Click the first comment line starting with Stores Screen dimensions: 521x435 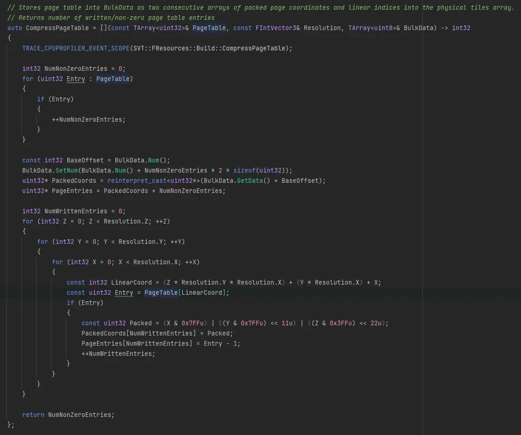pyautogui.click(x=259, y=7)
